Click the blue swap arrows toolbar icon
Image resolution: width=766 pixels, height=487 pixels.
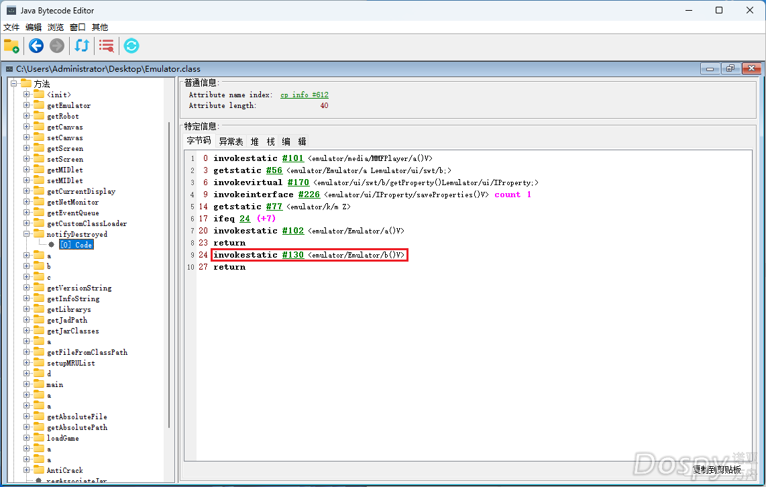click(82, 46)
